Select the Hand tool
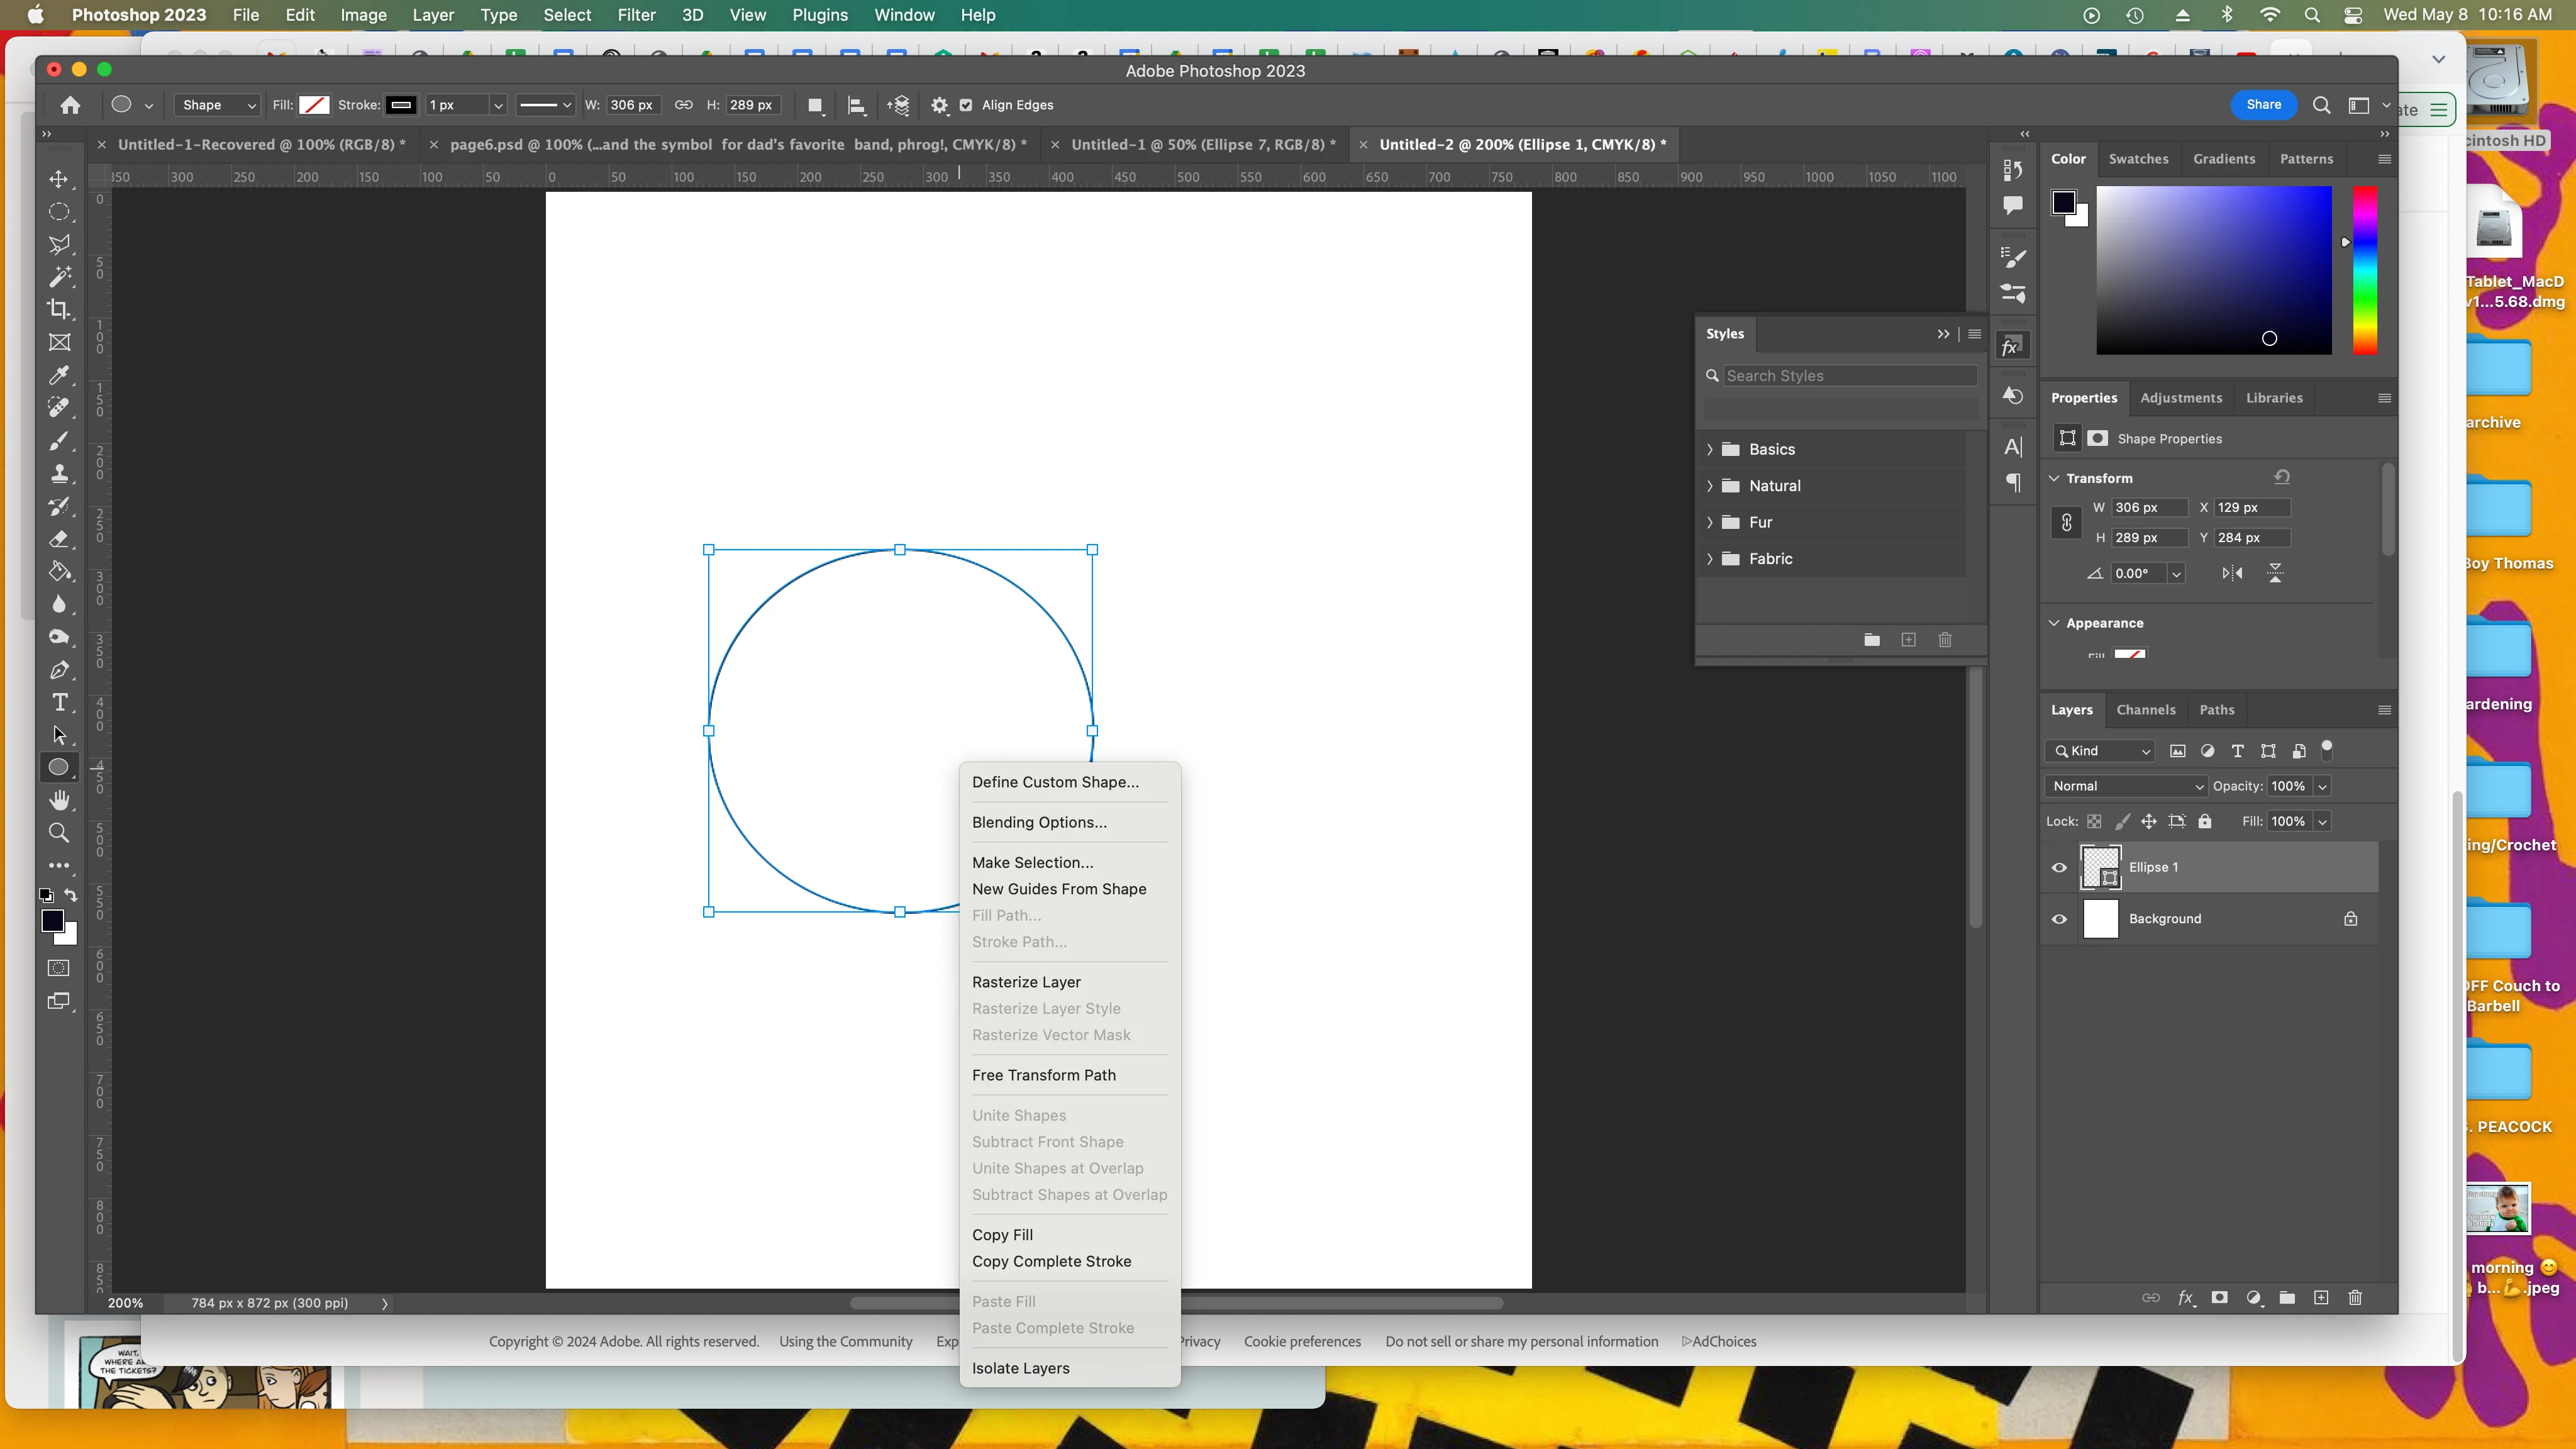The image size is (2576, 1449). 59,800
